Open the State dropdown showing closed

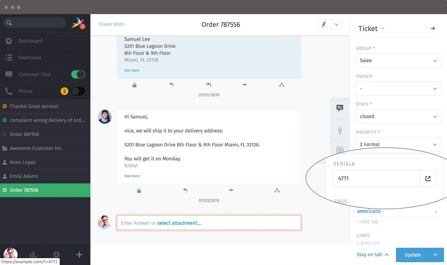pyautogui.click(x=398, y=116)
